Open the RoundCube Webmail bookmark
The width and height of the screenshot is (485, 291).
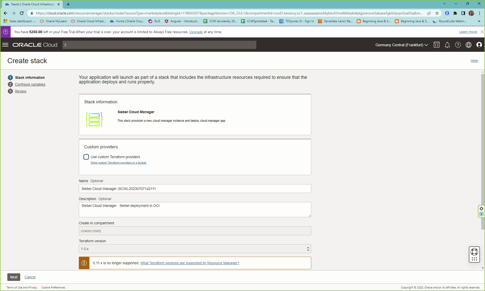[450, 21]
